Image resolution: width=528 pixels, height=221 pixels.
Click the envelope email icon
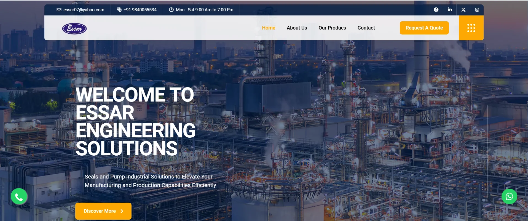pos(59,10)
